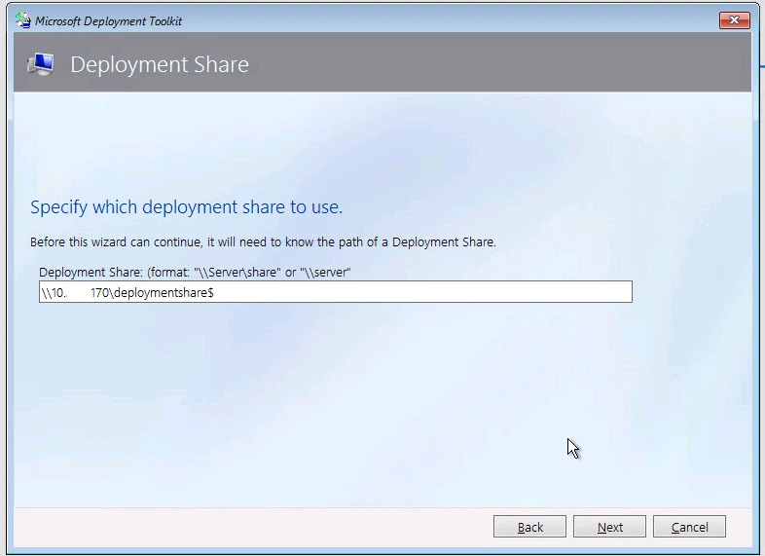Click the "Specify which deployment share to use" heading
The width and height of the screenshot is (765, 556).
click(x=186, y=207)
